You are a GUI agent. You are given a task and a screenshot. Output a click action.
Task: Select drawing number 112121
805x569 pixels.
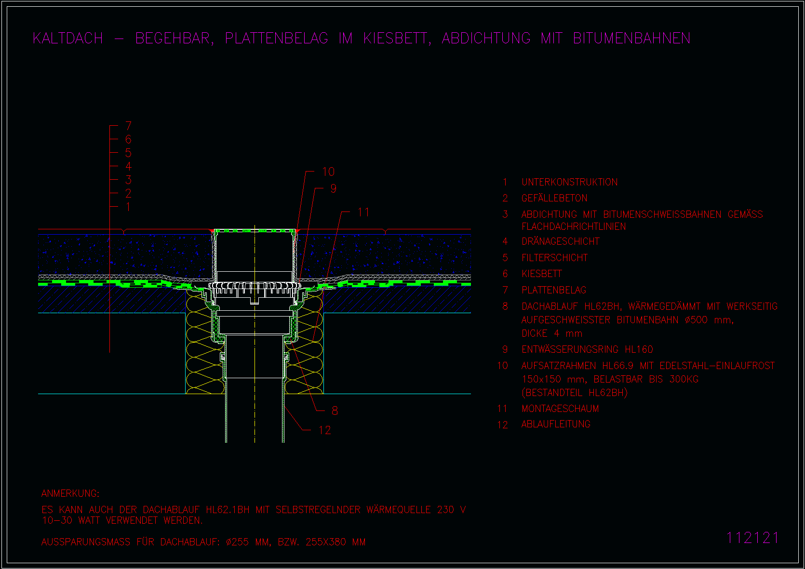pyautogui.click(x=752, y=538)
